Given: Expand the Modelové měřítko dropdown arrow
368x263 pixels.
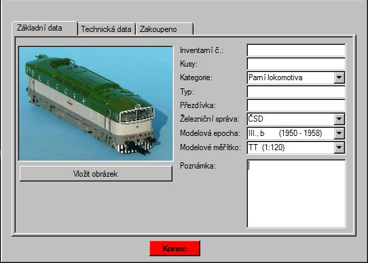Looking at the screenshot, I should 339,147.
